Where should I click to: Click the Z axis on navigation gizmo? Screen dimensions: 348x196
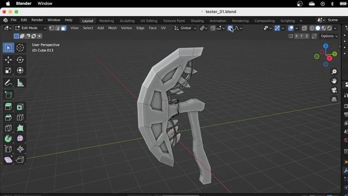pos(326,46)
